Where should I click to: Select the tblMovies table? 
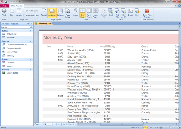point(17,38)
